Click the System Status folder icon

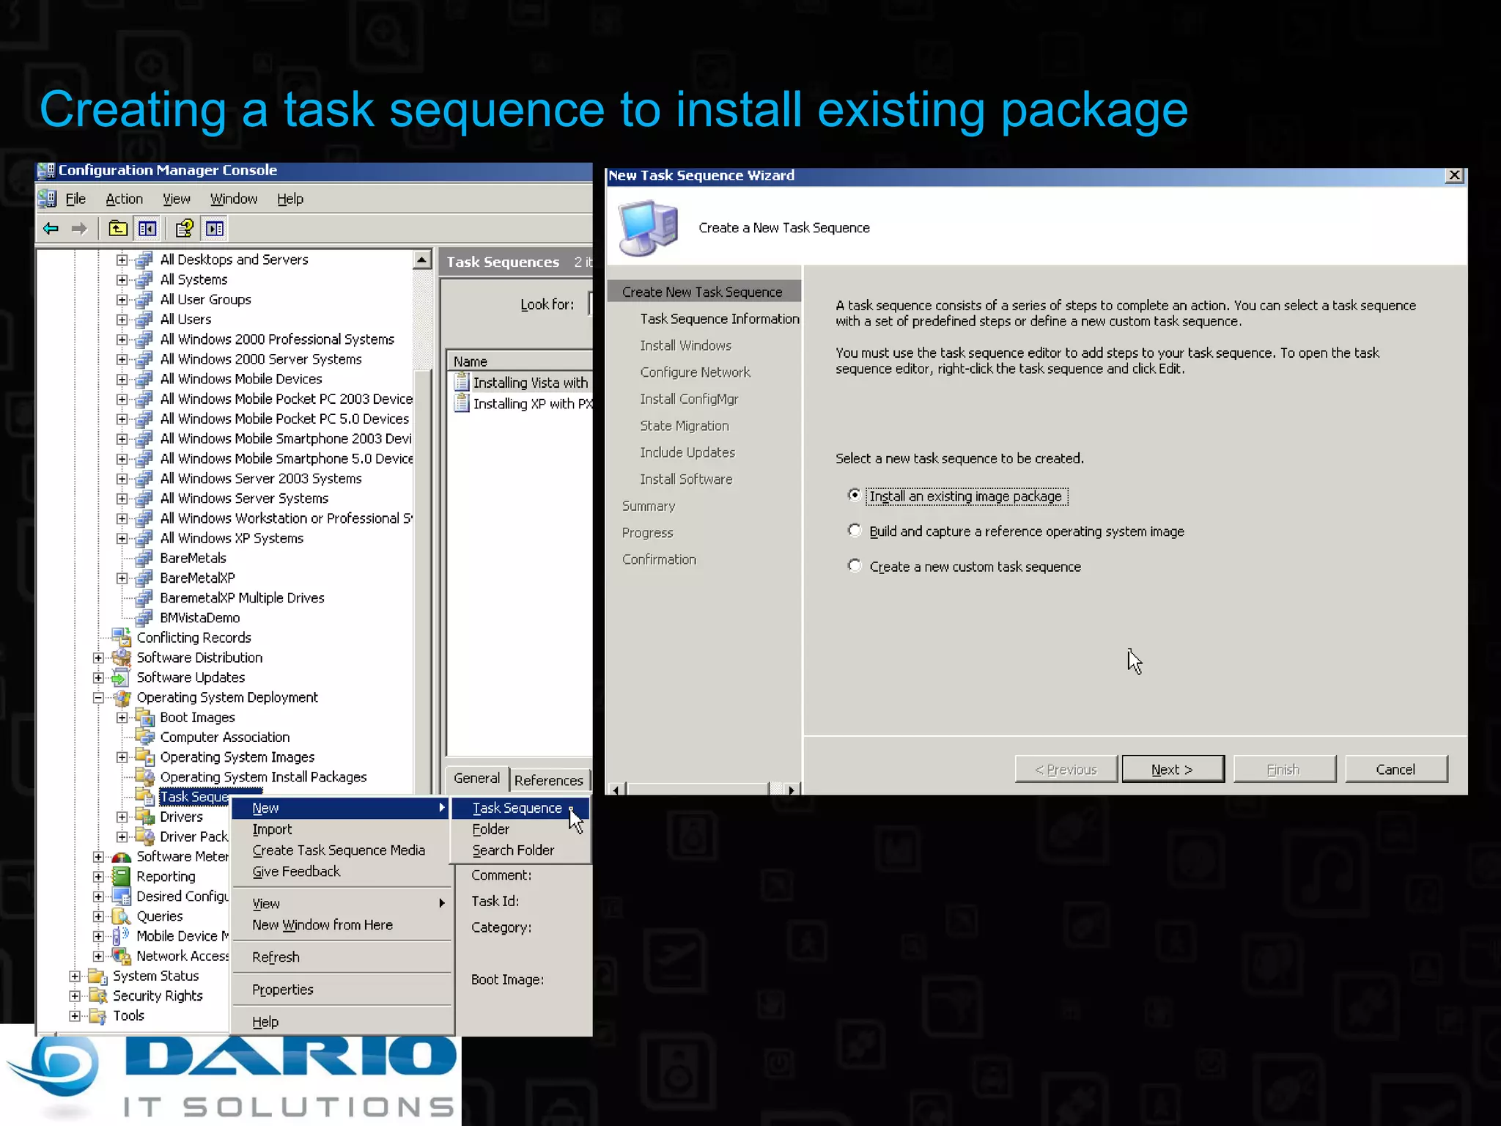tap(97, 976)
